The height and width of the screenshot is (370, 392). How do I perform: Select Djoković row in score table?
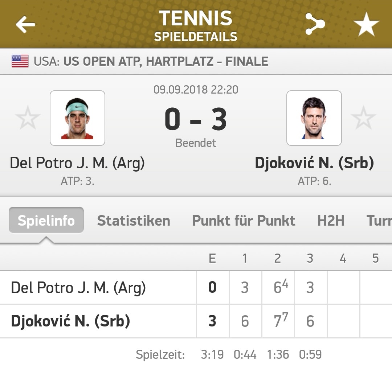click(196, 321)
